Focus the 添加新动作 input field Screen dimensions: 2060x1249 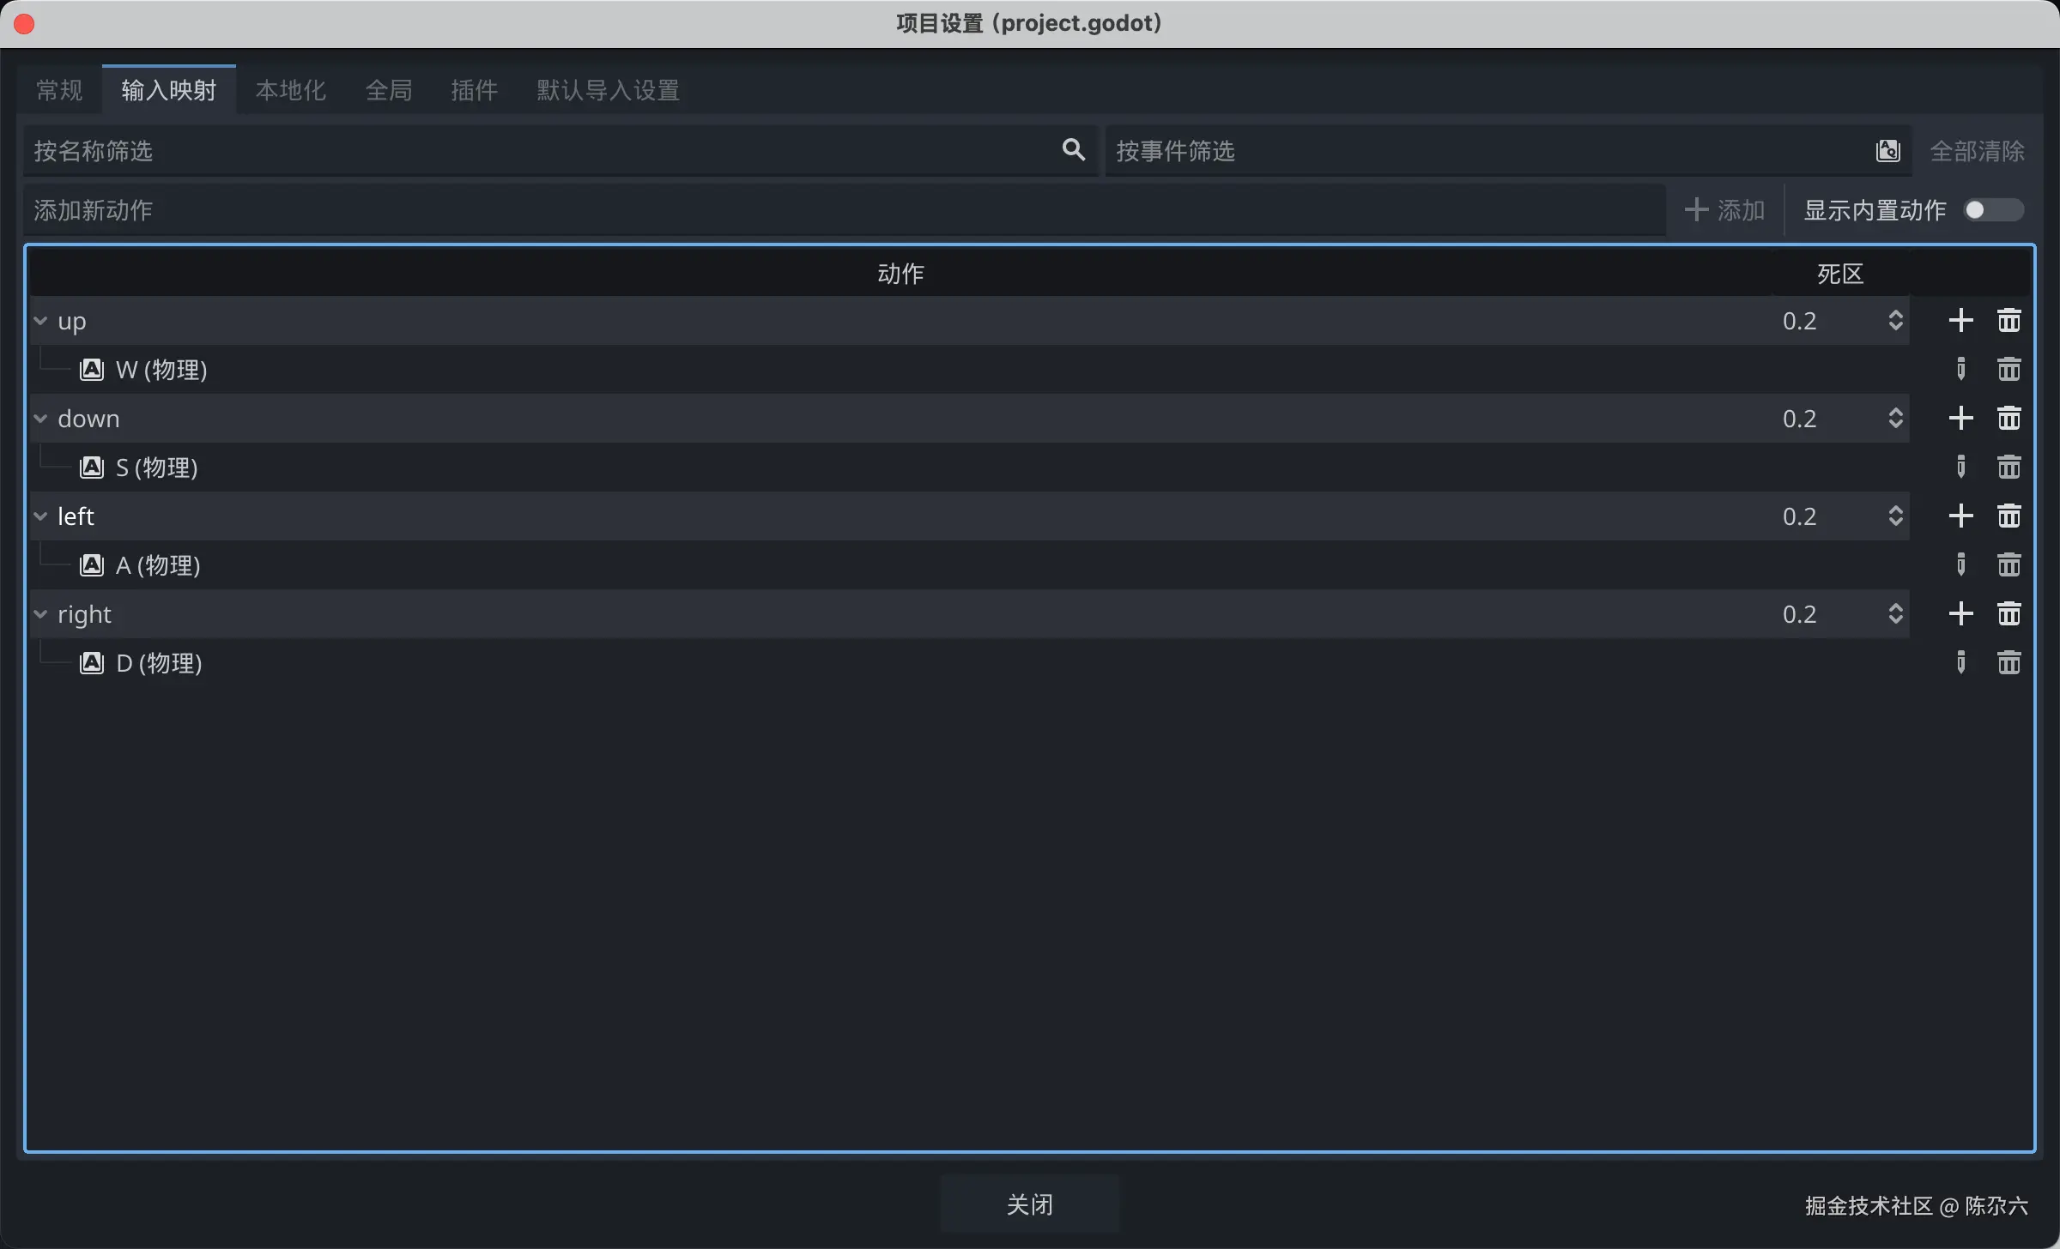[x=841, y=210]
